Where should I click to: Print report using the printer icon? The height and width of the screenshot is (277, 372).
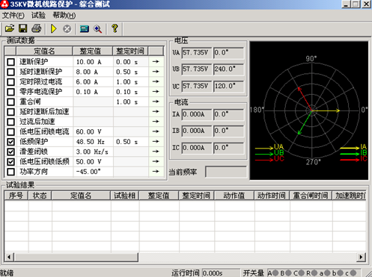37,28
